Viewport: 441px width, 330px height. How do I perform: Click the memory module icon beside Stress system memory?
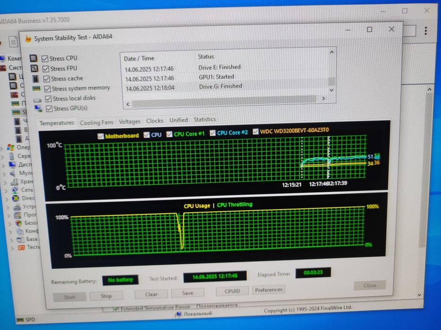pos(37,89)
